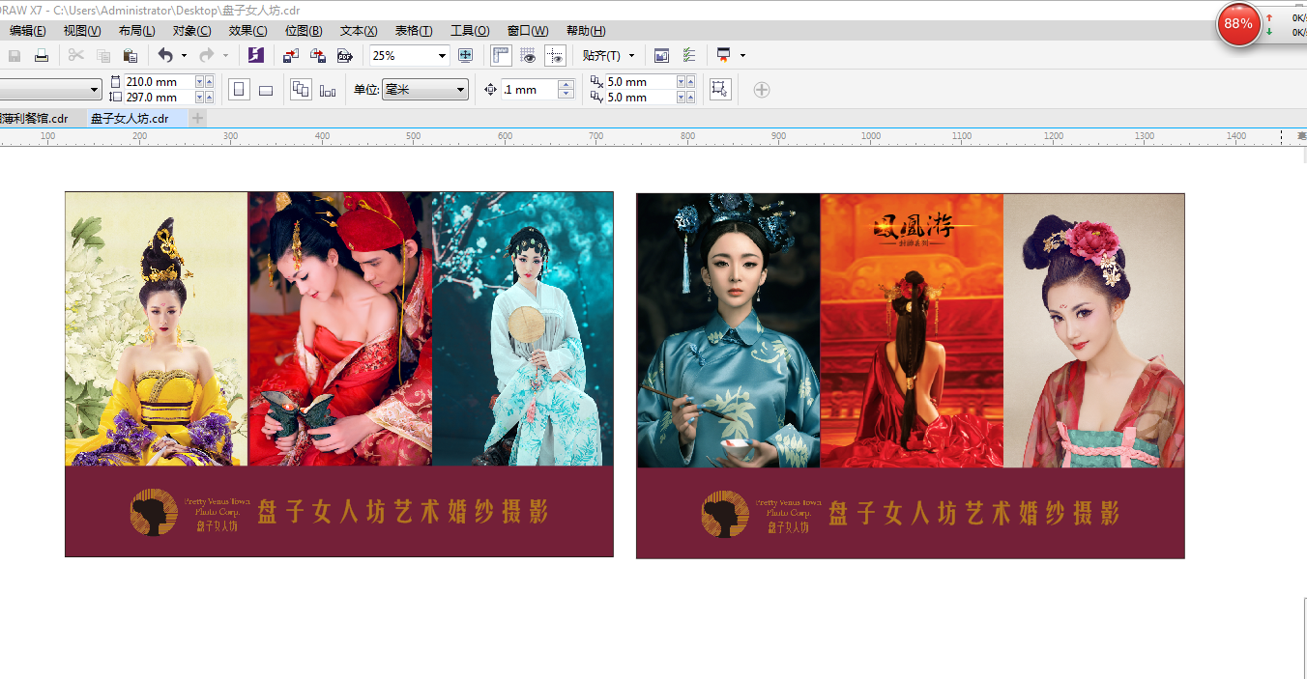This screenshot has width=1307, height=679.
Task: Click the 88% red circular system monitor widget
Action: tap(1238, 23)
